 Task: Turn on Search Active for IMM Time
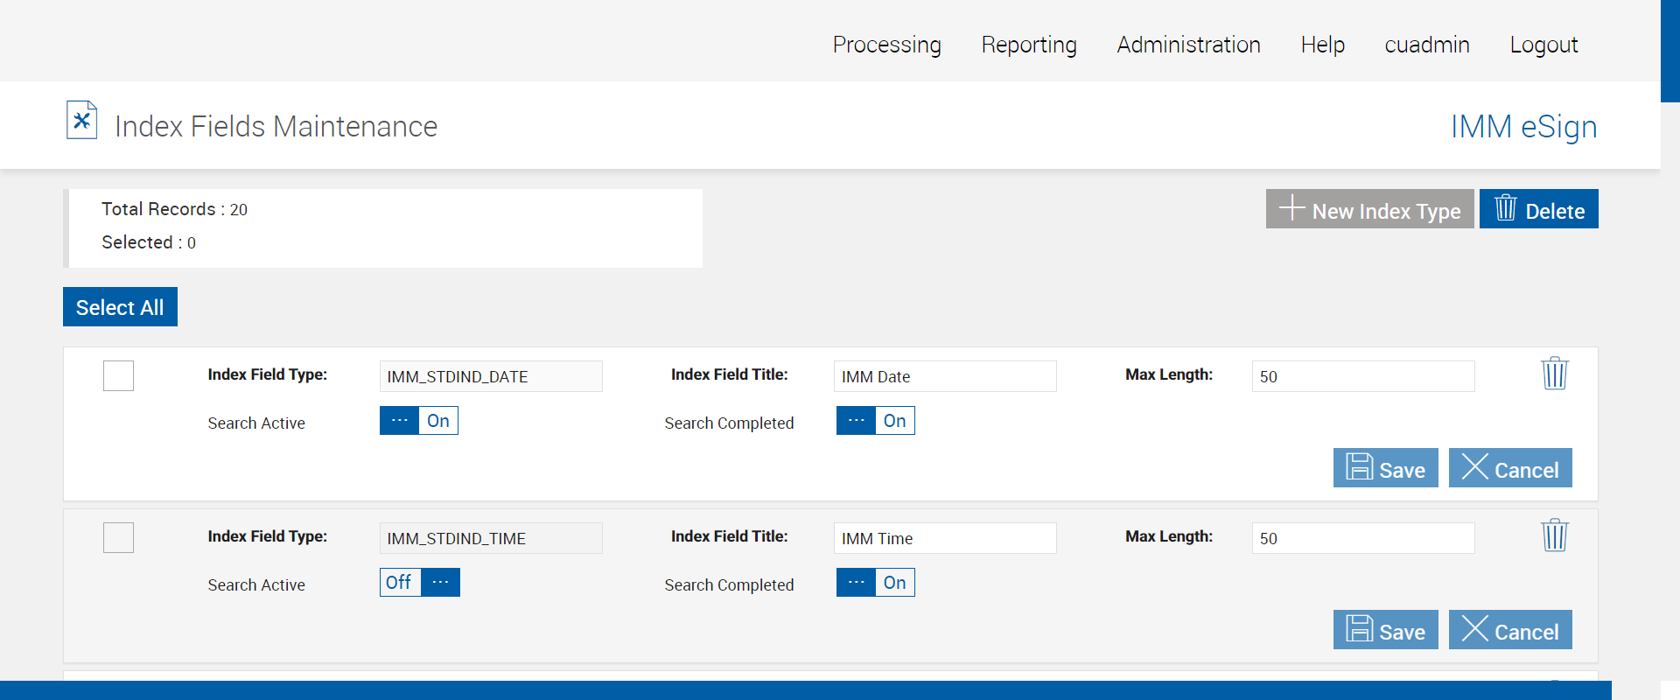pyautogui.click(x=419, y=583)
